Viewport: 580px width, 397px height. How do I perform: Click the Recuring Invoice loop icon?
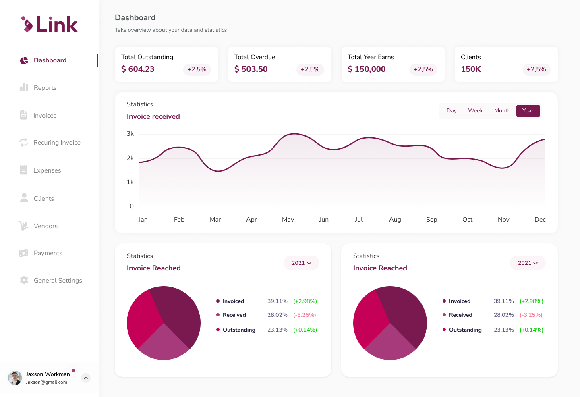(x=24, y=143)
